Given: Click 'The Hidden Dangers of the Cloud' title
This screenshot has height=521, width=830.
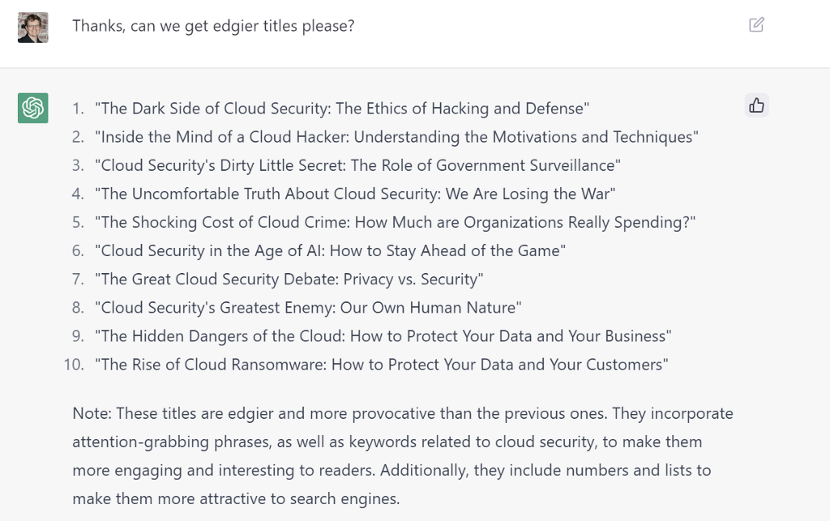Looking at the screenshot, I should click(x=383, y=336).
